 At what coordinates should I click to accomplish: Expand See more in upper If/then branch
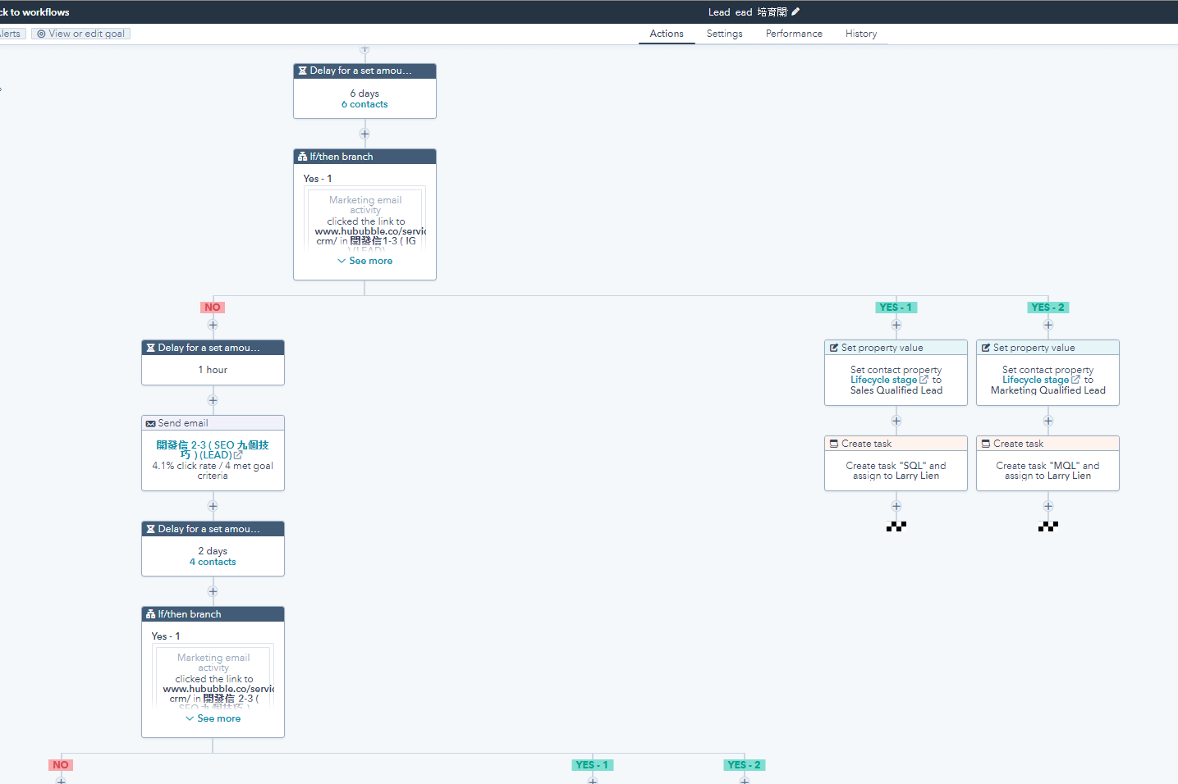pos(364,261)
